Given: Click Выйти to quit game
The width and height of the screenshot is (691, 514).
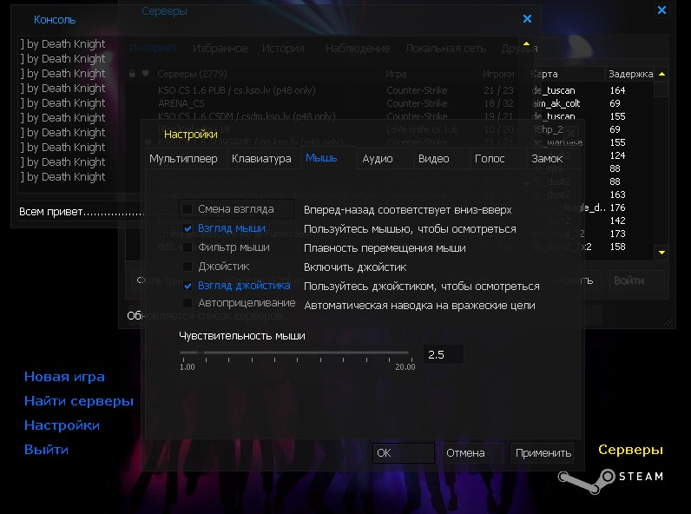Looking at the screenshot, I should 46,450.
